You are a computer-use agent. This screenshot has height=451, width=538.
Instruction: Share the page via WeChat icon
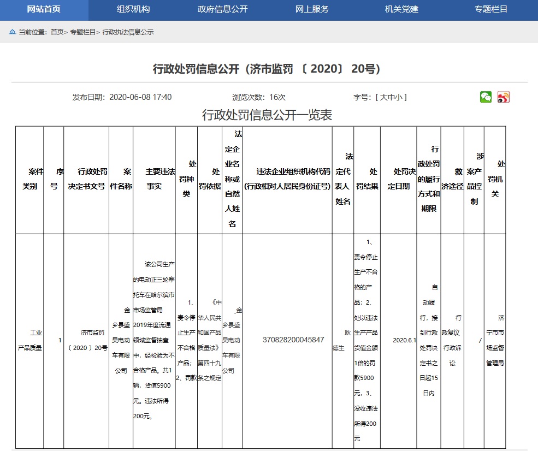(x=486, y=97)
